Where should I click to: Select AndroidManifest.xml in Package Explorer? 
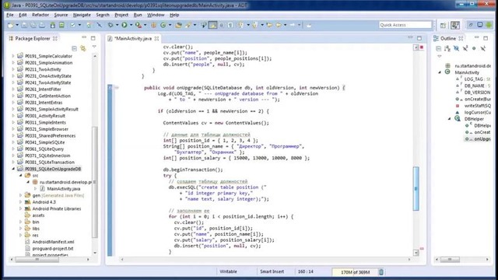[x=53, y=242]
